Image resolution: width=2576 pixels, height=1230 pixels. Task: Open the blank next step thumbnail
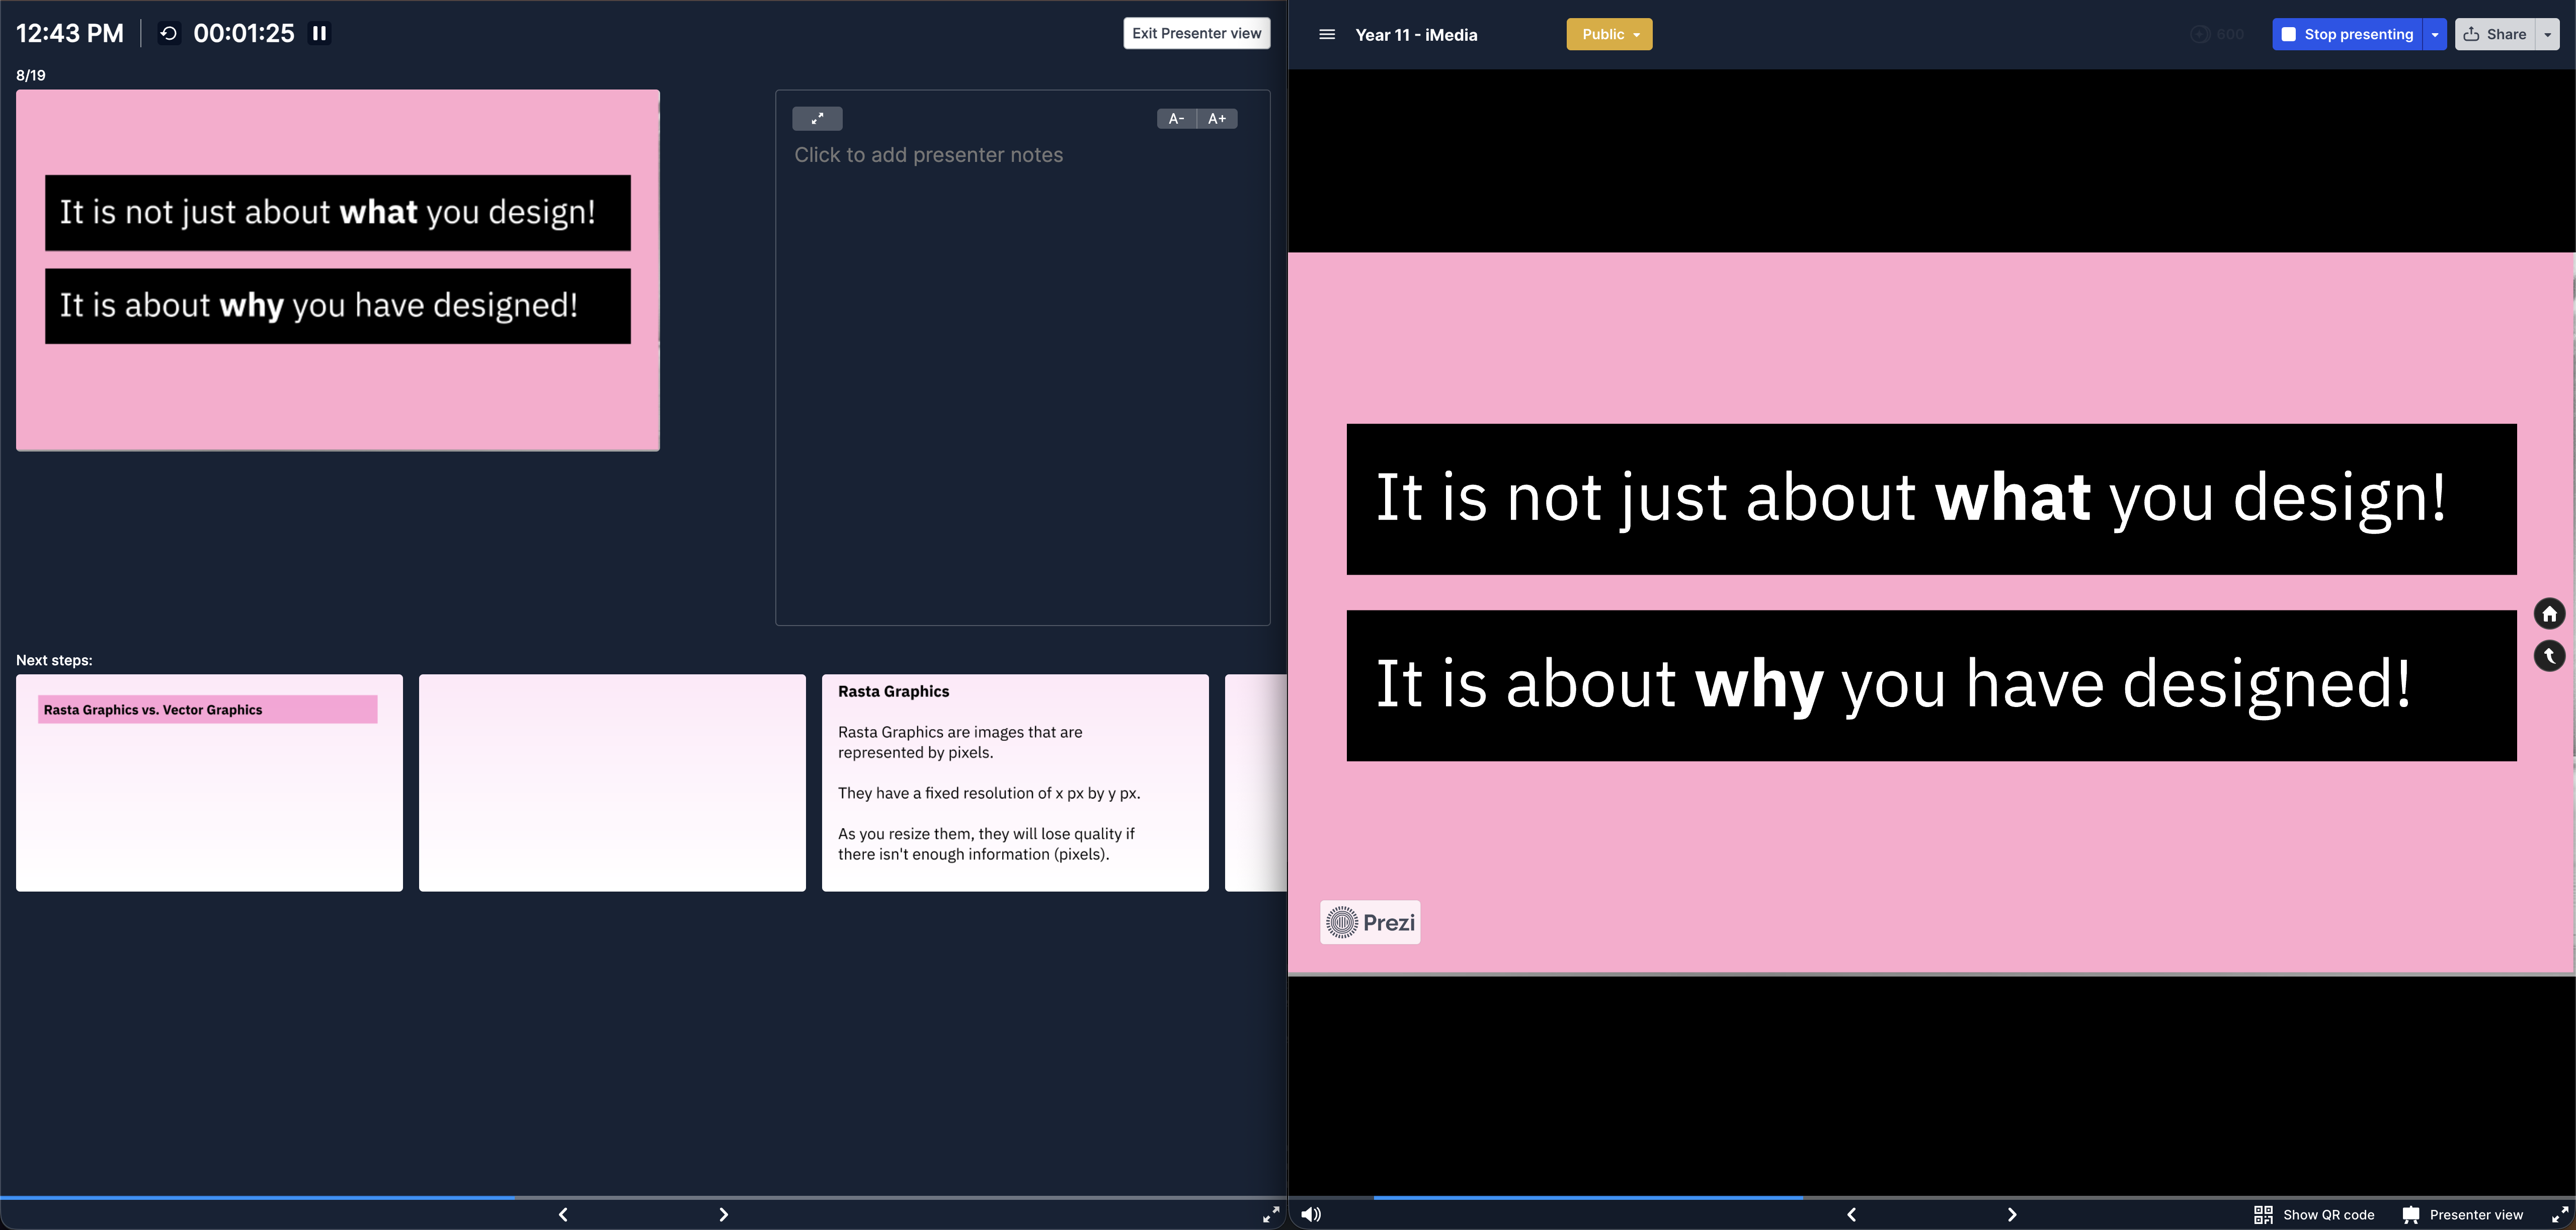coord(612,782)
